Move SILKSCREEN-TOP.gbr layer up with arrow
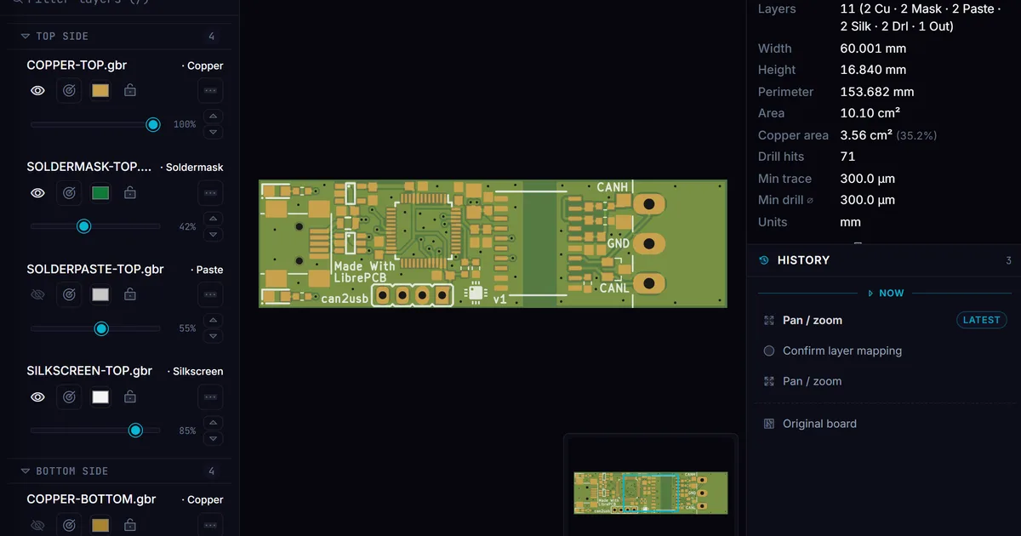The height and width of the screenshot is (536, 1021). tap(214, 423)
